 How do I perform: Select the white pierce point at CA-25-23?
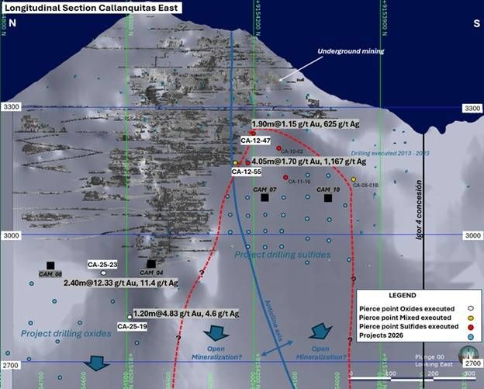coord(103,273)
